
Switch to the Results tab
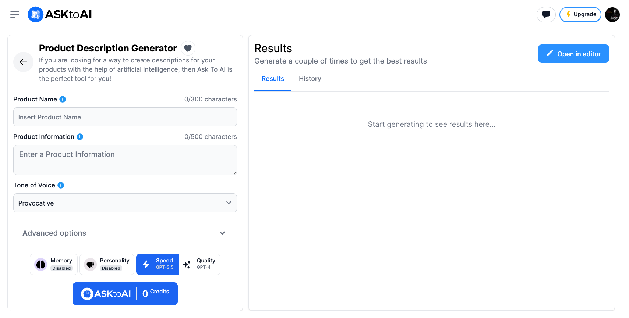tap(273, 79)
